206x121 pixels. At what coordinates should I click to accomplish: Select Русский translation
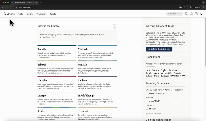coord(175,76)
